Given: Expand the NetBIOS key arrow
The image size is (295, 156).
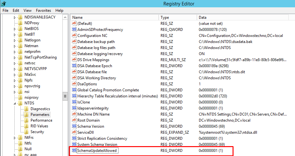Looking at the screenshot, I should tap(15, 29).
